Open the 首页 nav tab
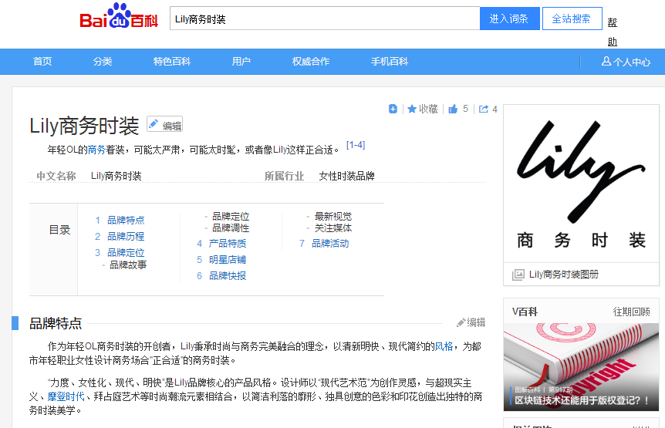This screenshot has width=665, height=428. (42, 62)
